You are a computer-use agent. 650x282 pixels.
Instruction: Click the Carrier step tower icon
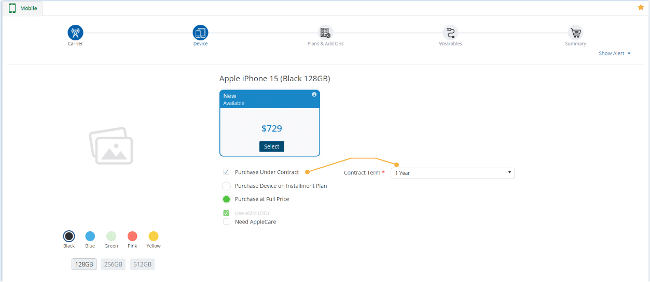(x=75, y=33)
